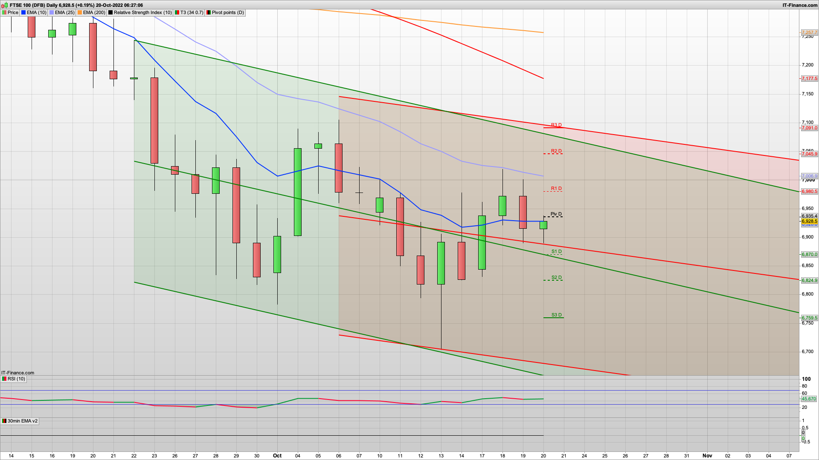
Task: Select the R3 D pivot label
Action: click(x=556, y=125)
